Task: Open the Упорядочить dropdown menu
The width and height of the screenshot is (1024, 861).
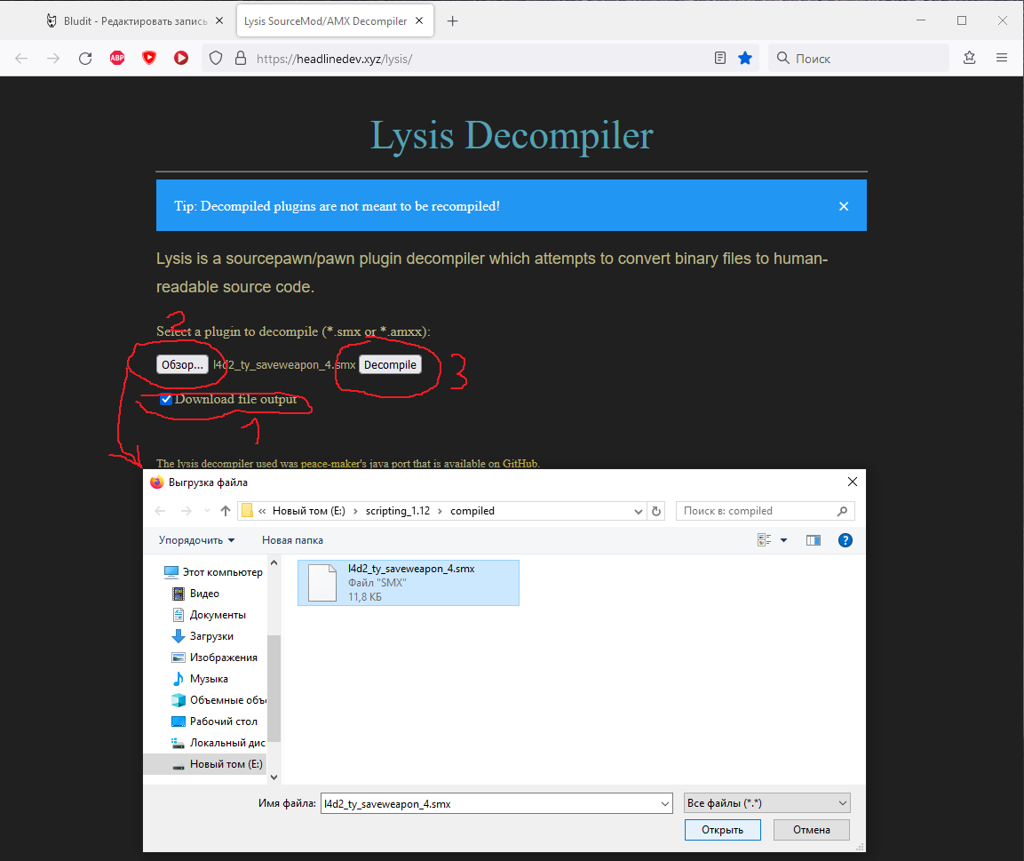Action: 196,540
